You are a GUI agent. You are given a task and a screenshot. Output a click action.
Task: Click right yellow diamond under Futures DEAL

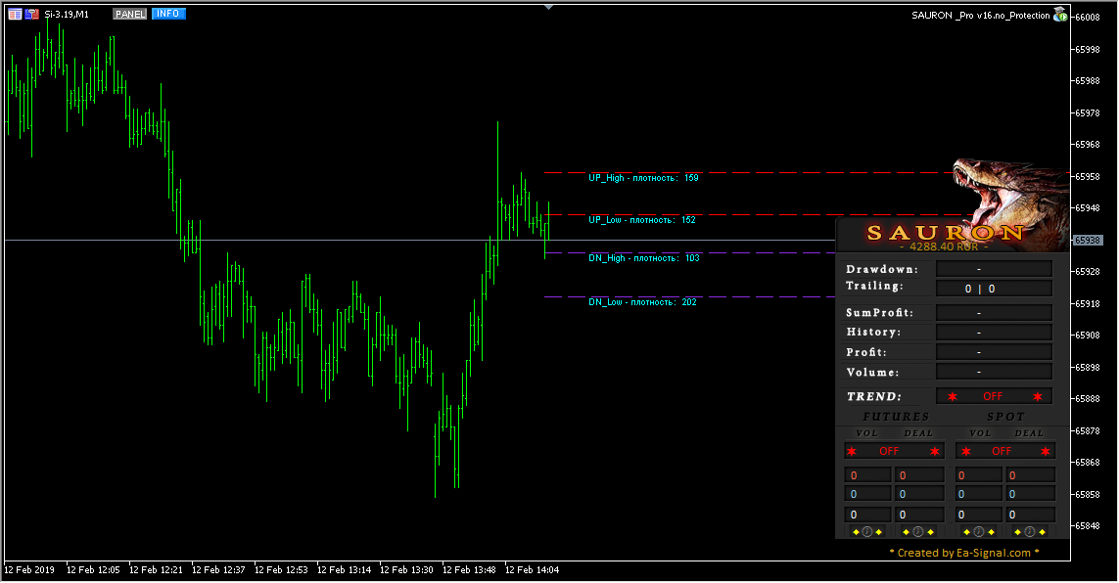coord(930,532)
